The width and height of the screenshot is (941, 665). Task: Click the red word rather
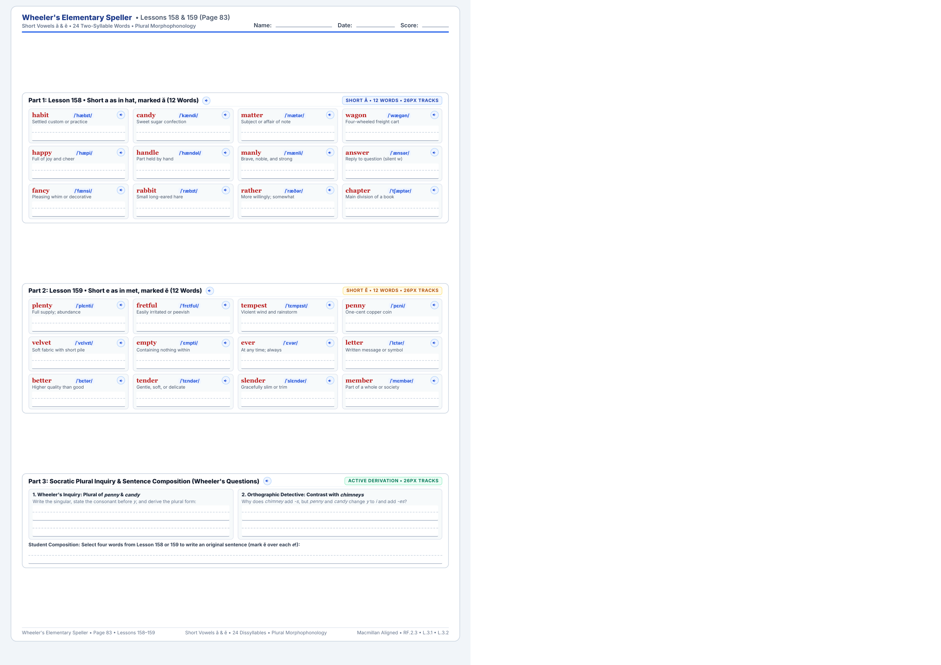pyautogui.click(x=251, y=191)
